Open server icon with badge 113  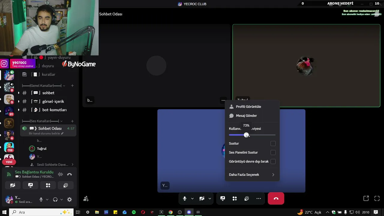9,147
